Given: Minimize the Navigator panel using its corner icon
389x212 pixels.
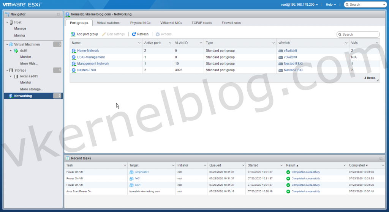Looking at the screenshot, I should coord(58,14).
